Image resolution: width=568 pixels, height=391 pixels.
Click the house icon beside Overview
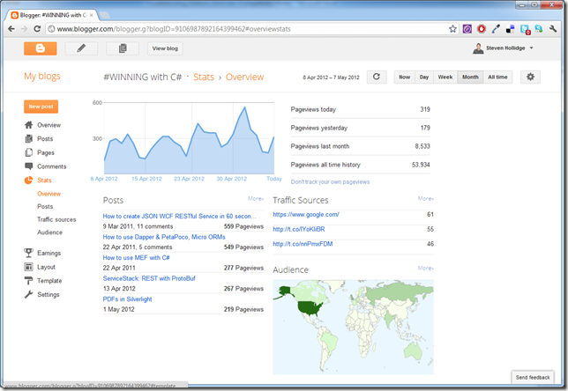[28, 125]
